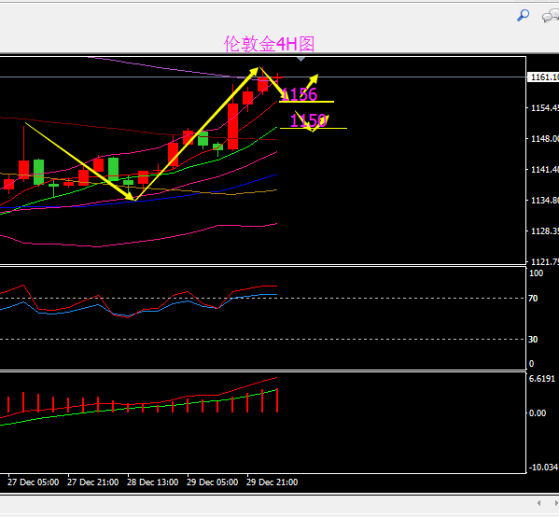The image size is (559, 517).
Task: Select the large downward yellow arrow
Action: coord(80,161)
